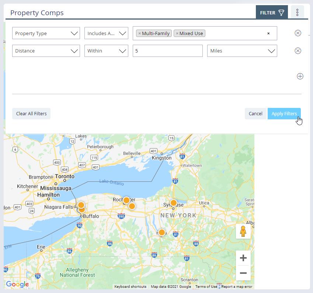Viewport: 313px width, 293px height.
Task: Open the three-dot more options menu
Action: point(297,13)
